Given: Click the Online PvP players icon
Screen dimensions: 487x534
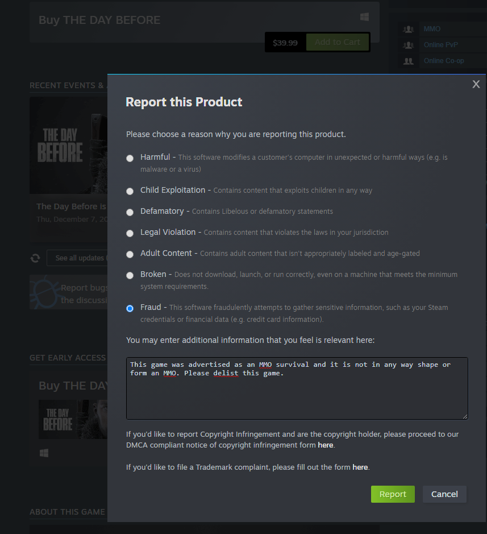Looking at the screenshot, I should point(408,45).
